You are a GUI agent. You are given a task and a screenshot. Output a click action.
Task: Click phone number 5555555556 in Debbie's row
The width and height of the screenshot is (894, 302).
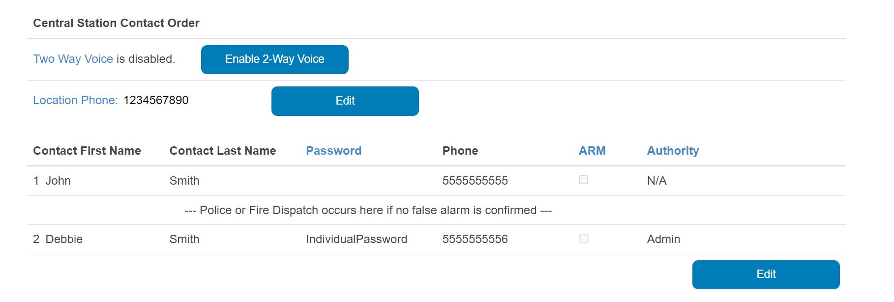[x=475, y=239]
